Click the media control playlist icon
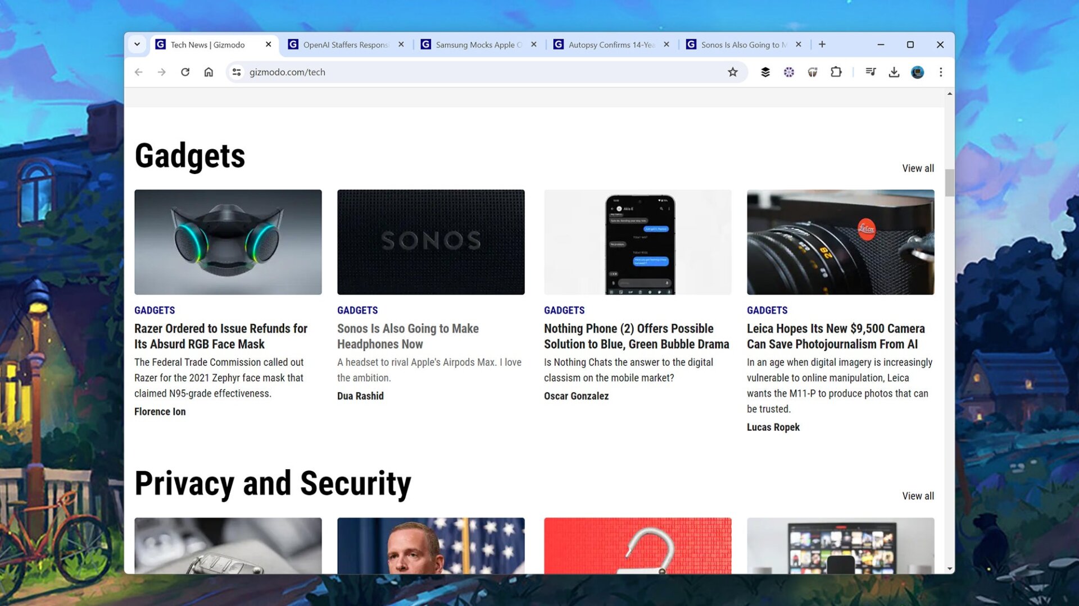1079x606 pixels. coord(871,72)
